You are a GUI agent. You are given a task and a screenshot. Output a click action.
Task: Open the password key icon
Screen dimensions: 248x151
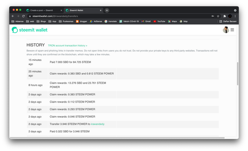pyautogui.click(x=213, y=16)
